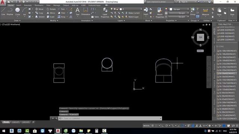The height and width of the screenshot is (134, 239).
Task: Switch to the Insert ribbon tab
Action: coord(19,5)
